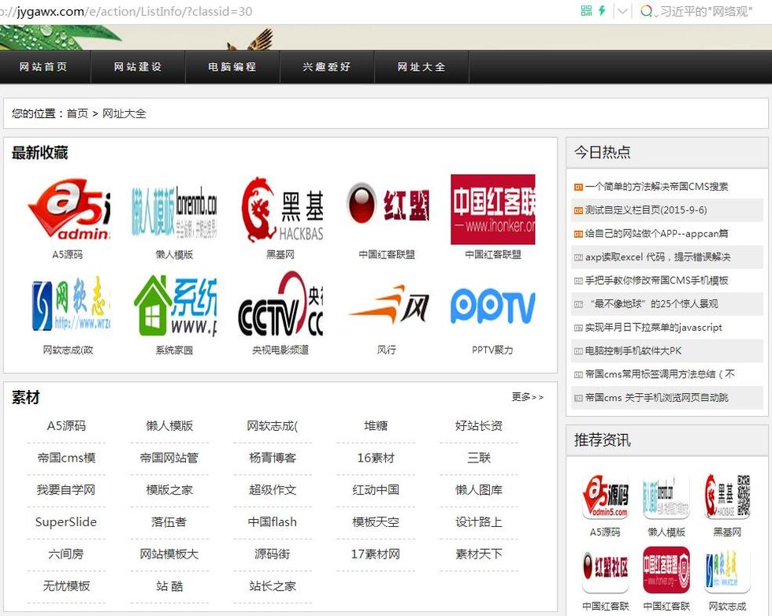Screen dimensions: 772x616
Task: Click 懒人图库 in the 素材 list
Action: 479,490
